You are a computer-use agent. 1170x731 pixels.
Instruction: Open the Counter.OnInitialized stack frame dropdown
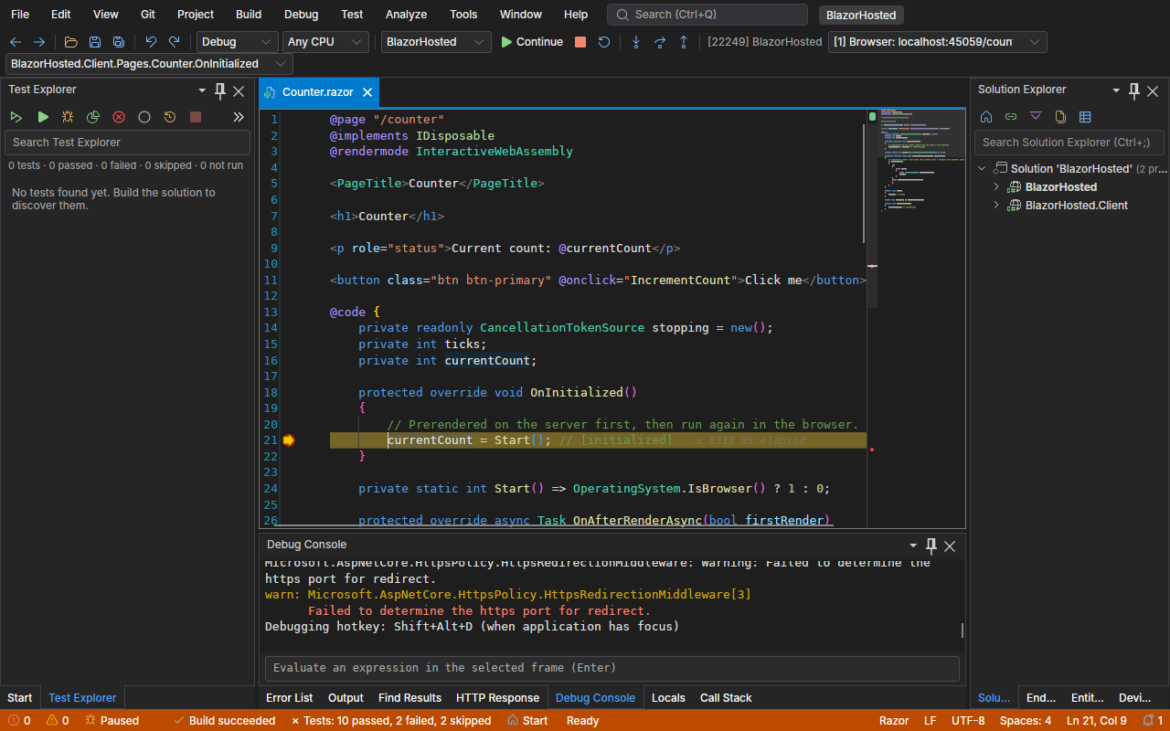(x=149, y=64)
